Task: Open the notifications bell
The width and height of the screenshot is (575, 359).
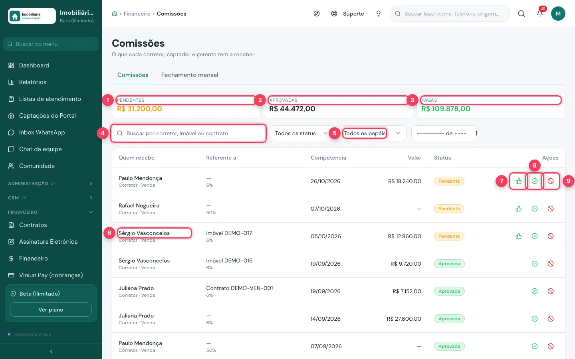Action: (540, 14)
